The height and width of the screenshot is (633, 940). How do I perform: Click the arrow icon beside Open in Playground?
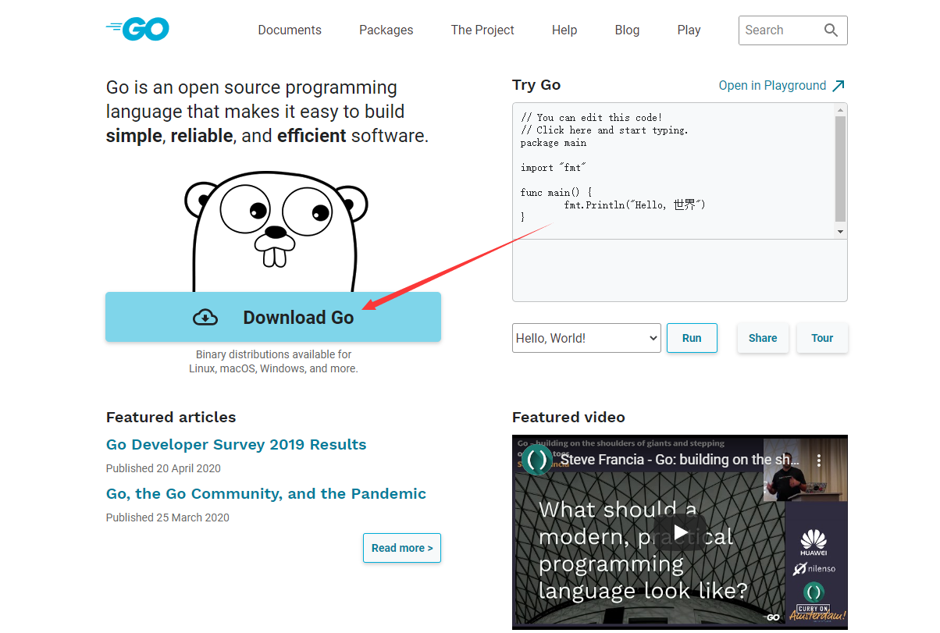tap(839, 86)
